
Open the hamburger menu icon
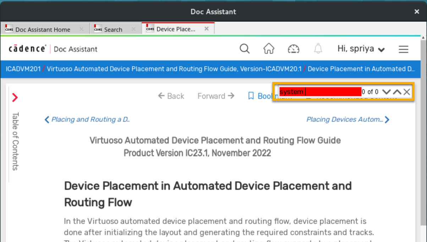click(404, 49)
